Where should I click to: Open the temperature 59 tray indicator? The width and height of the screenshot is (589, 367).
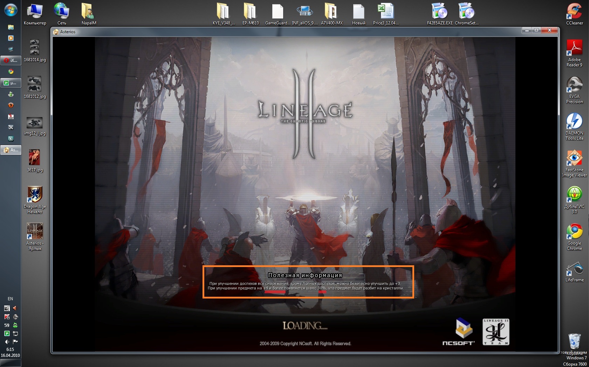click(x=7, y=325)
